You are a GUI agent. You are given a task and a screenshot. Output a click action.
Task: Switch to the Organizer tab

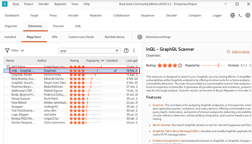(x=11, y=26)
